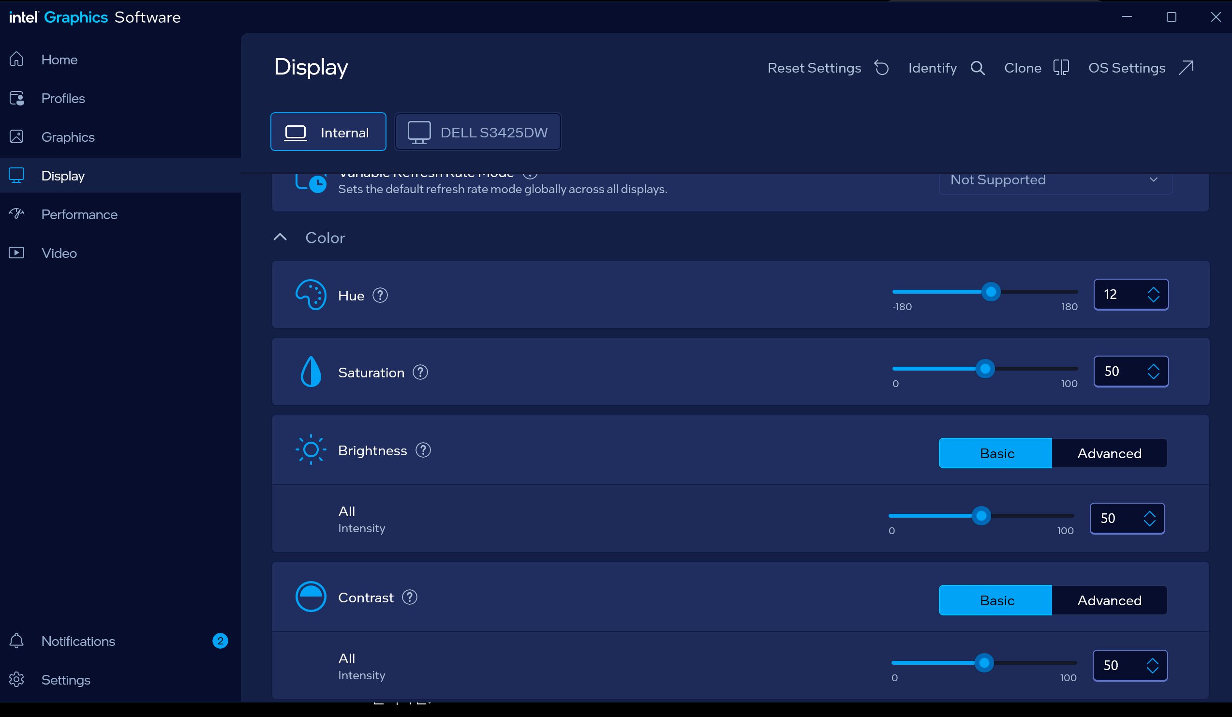
Task: Open the Video play icon
Action: (x=16, y=253)
